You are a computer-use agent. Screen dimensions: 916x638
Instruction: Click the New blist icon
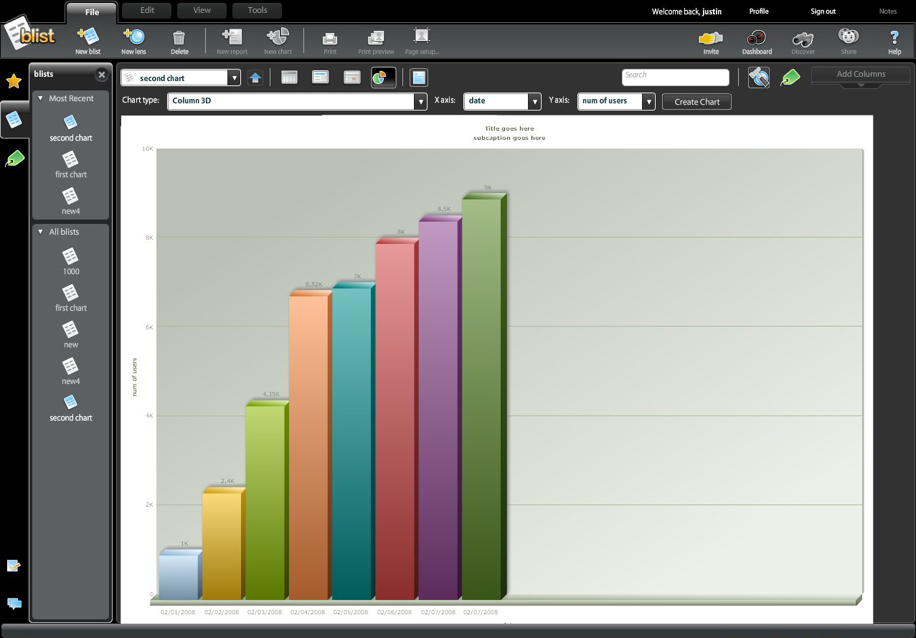click(x=88, y=36)
